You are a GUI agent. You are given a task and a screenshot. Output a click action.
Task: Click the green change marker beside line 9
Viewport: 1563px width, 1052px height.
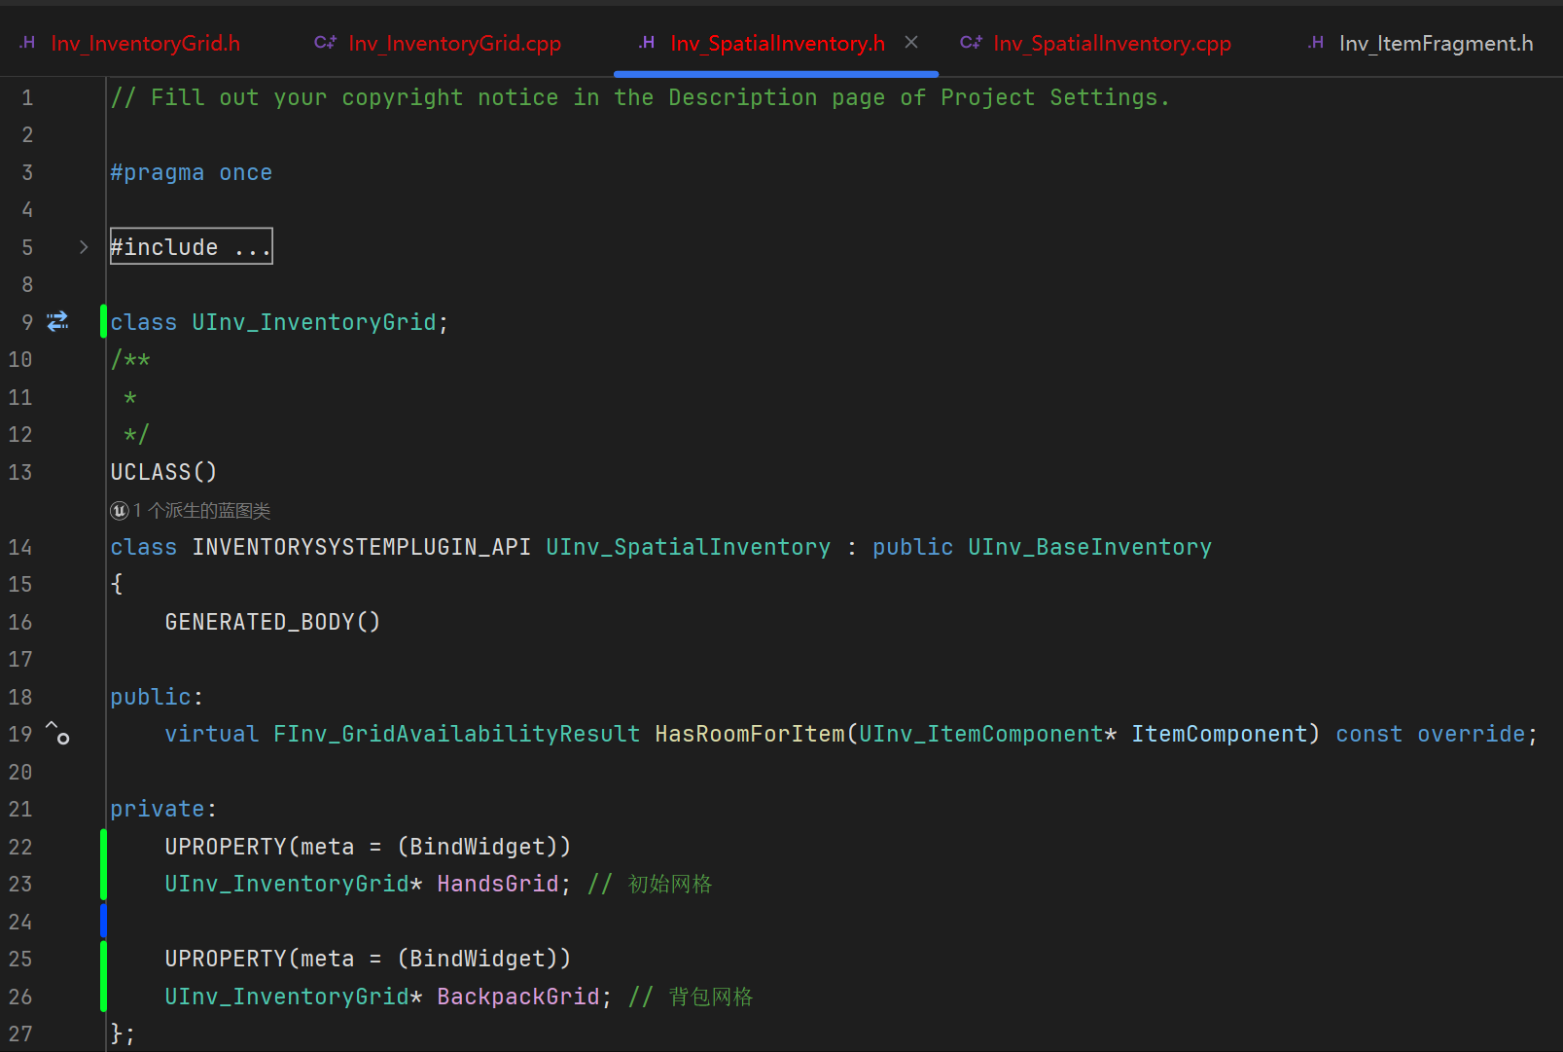click(103, 321)
